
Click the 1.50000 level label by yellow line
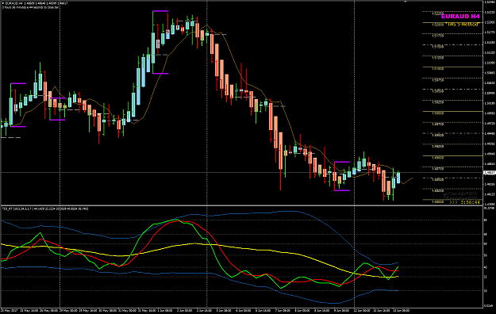tap(438, 113)
